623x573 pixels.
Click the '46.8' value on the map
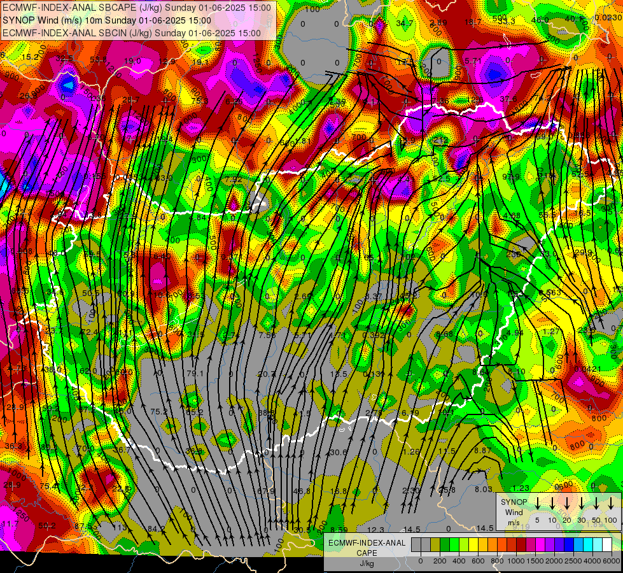[302, 491]
